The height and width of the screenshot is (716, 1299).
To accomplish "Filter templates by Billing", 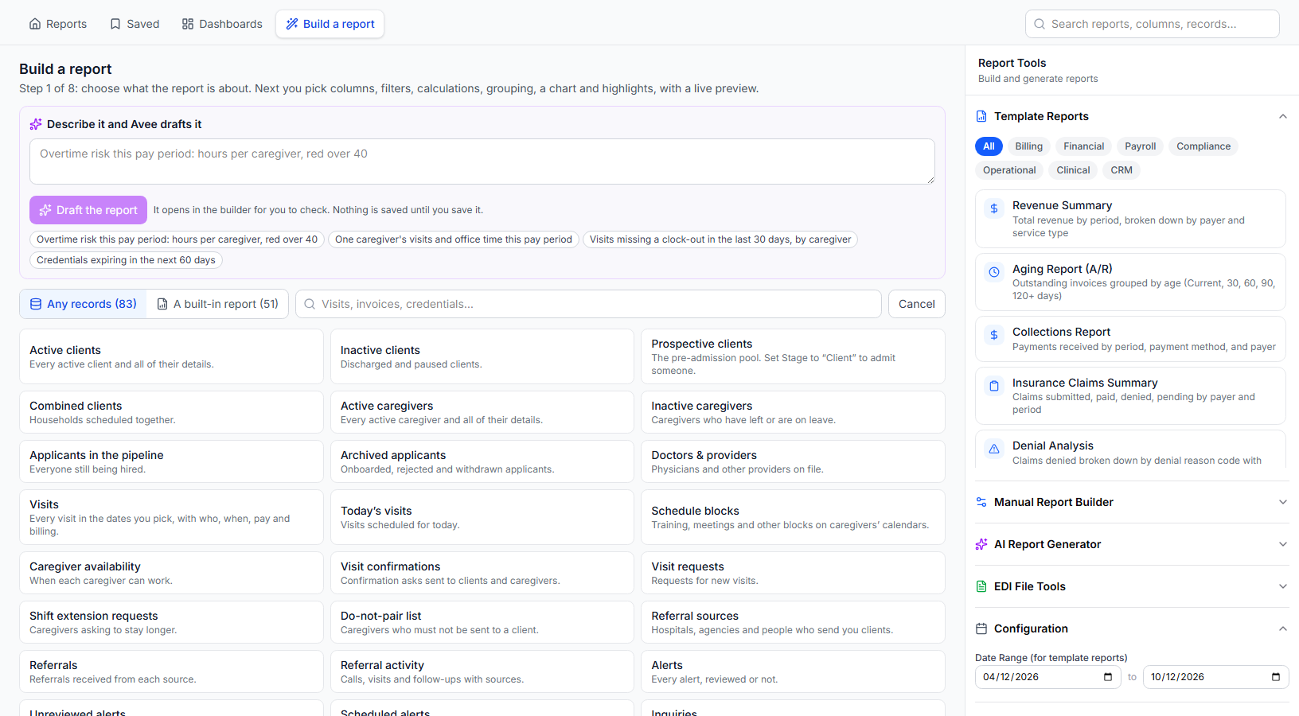I will pos(1028,146).
